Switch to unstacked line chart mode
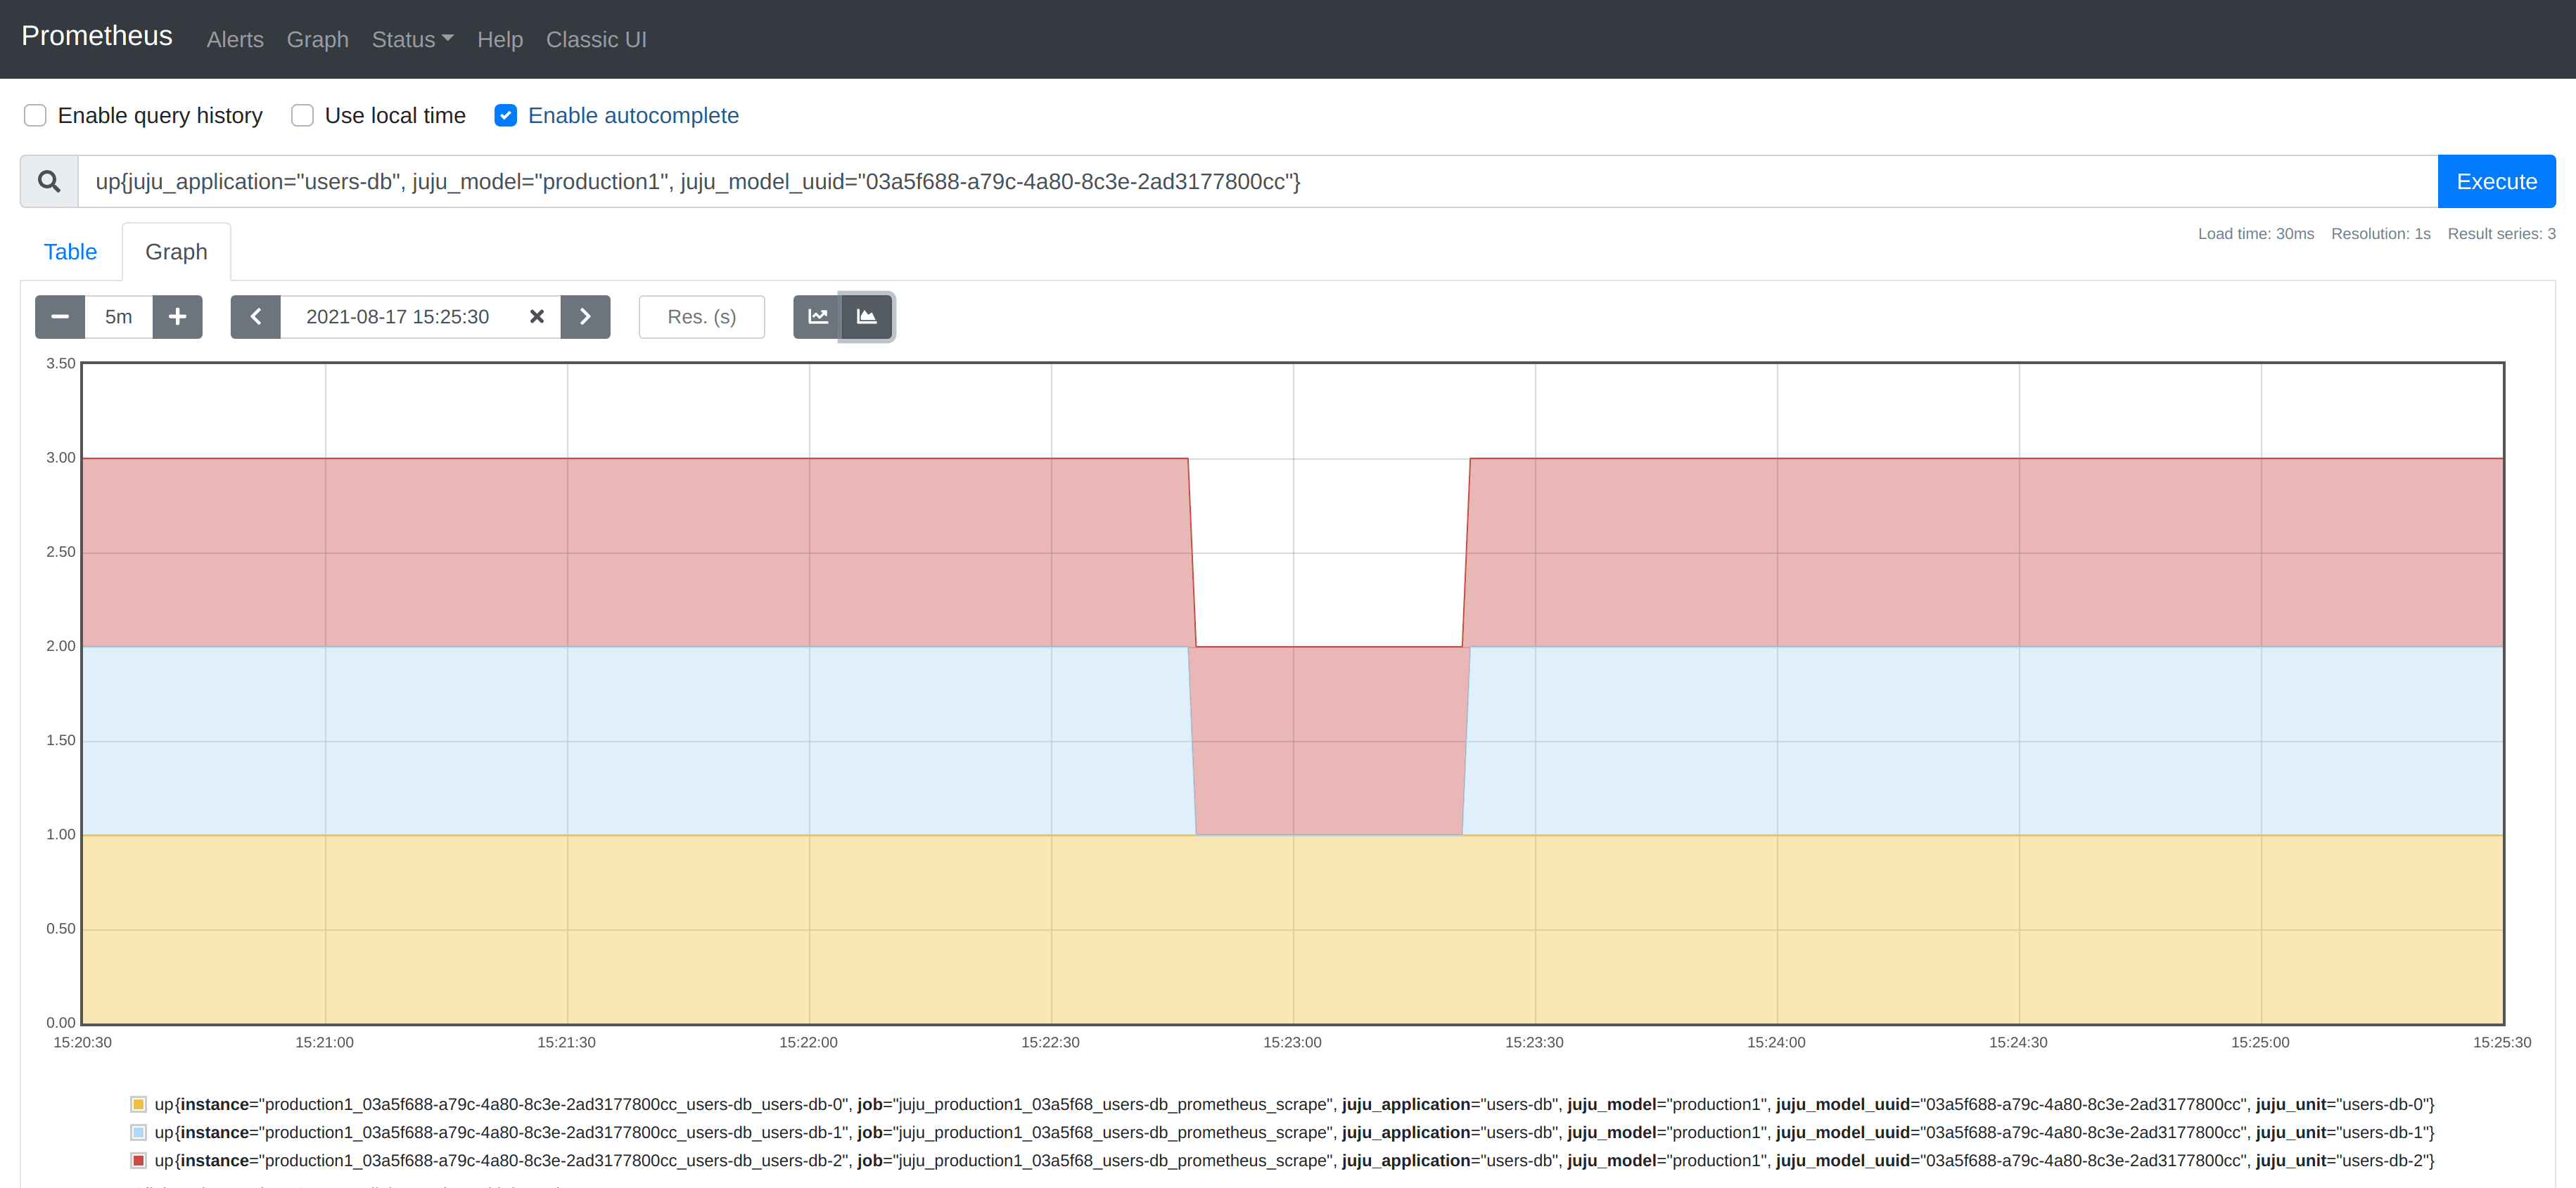The height and width of the screenshot is (1188, 2576). (818, 317)
